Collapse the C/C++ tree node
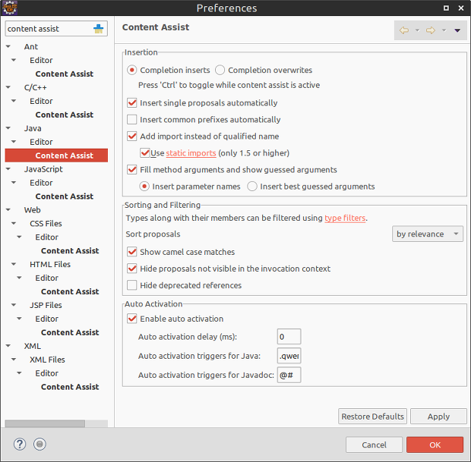 coord(8,87)
